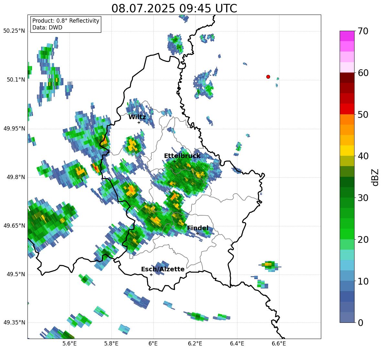Click the 20 value on colorbar
This screenshot has height=350, width=383.
coord(363,240)
